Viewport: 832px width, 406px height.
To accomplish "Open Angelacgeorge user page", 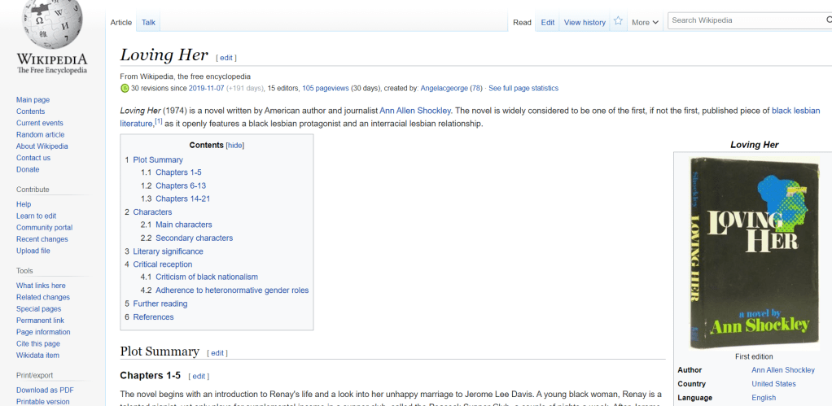I will point(444,89).
